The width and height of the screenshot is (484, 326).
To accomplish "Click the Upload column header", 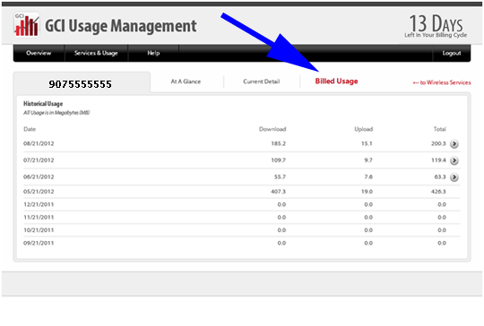I will [363, 129].
